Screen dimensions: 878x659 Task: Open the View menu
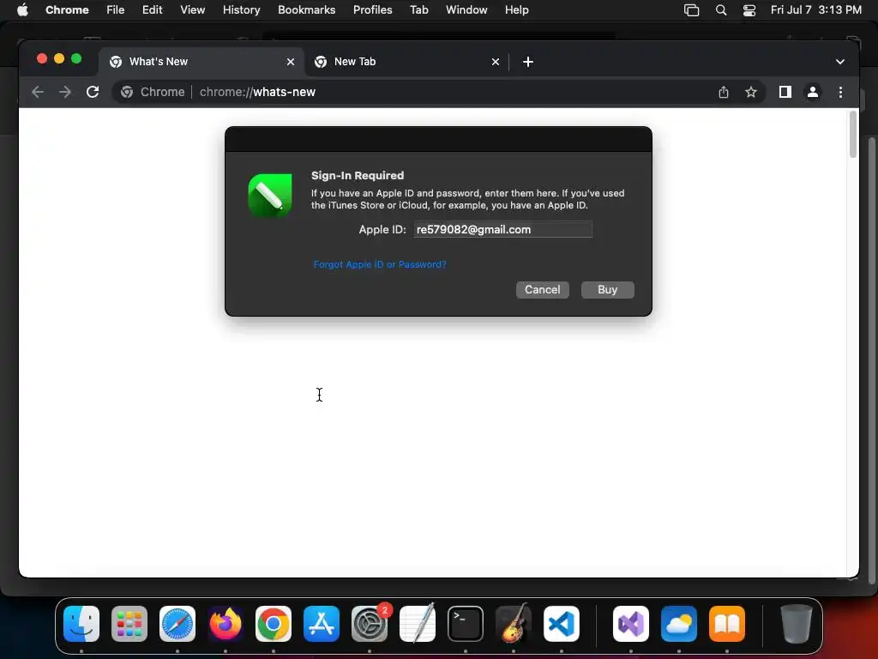[x=193, y=10]
